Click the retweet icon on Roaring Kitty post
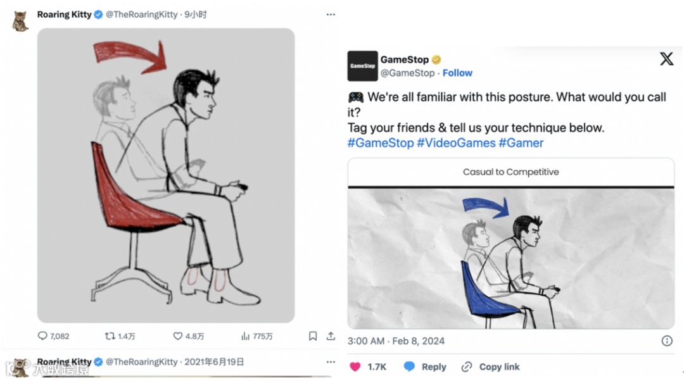This screenshot has height=381, width=684. (x=110, y=336)
